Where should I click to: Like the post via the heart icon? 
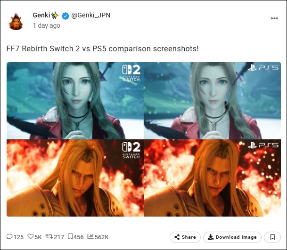(30, 236)
